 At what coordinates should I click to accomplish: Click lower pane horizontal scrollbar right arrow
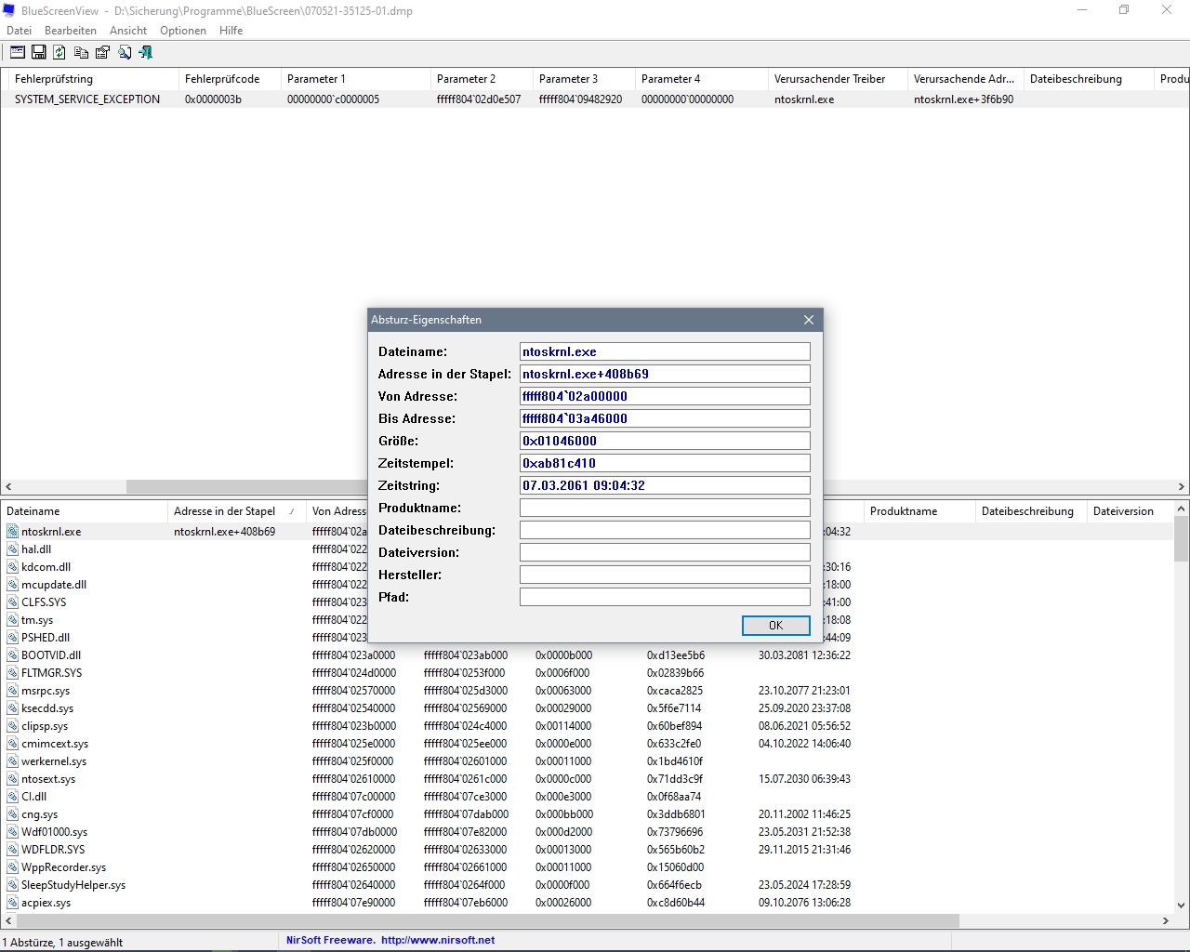[x=1166, y=920]
